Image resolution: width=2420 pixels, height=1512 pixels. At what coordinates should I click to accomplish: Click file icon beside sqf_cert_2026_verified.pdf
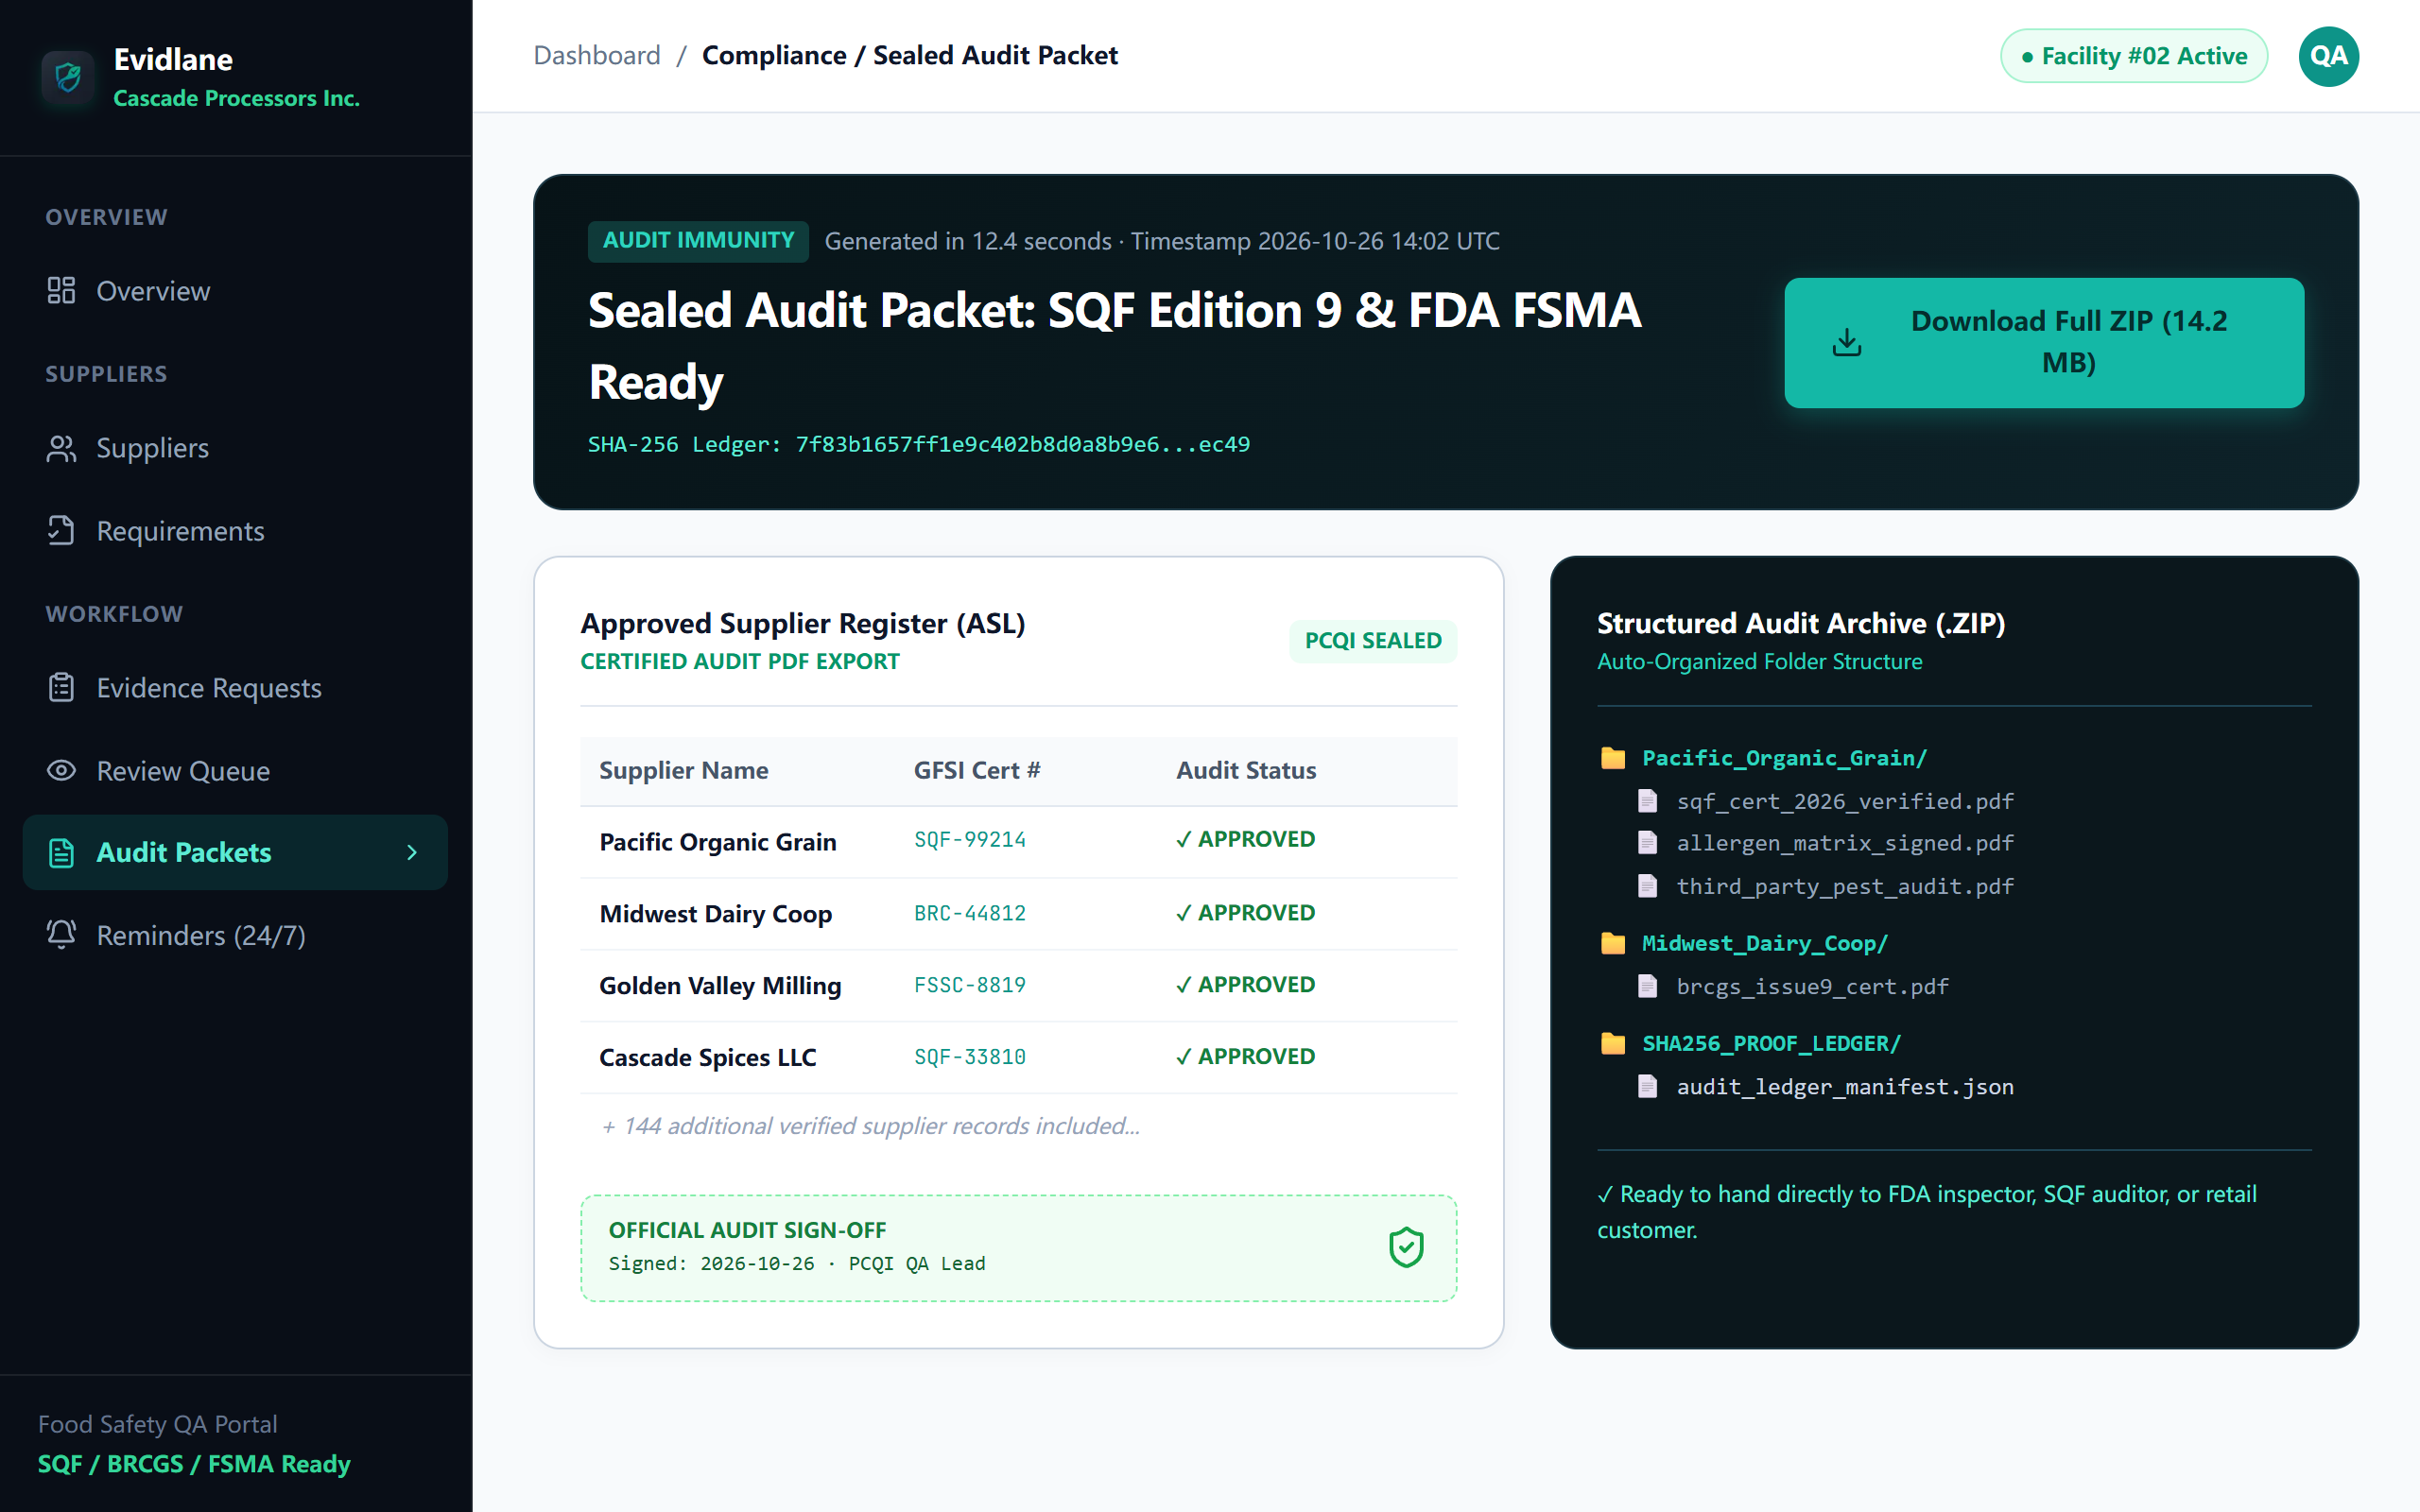(1647, 801)
